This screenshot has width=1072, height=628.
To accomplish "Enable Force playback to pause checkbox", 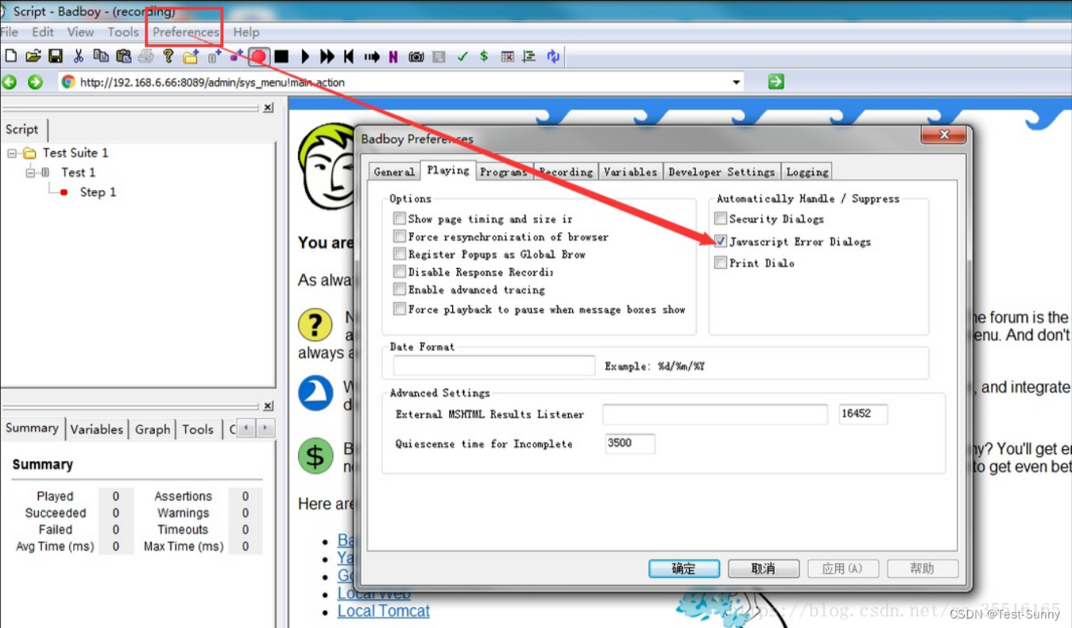I will pyautogui.click(x=400, y=309).
